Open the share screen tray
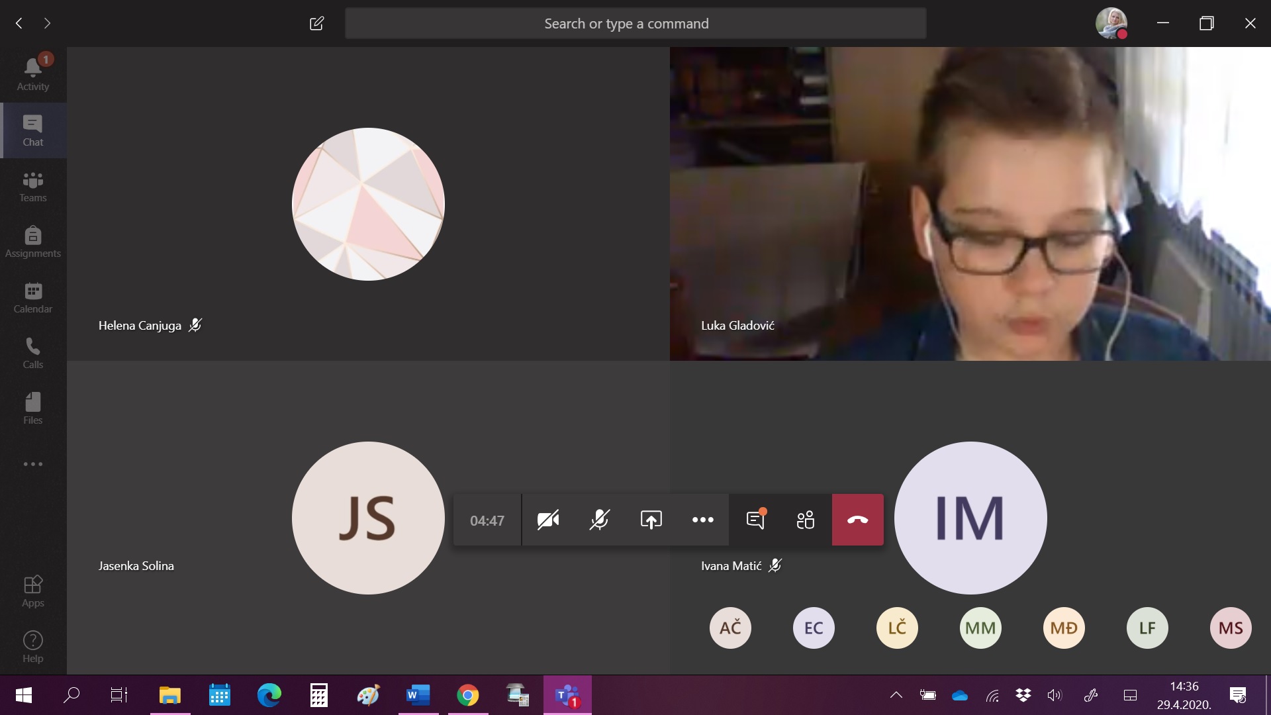Viewport: 1271px width, 715px height. coord(651,520)
